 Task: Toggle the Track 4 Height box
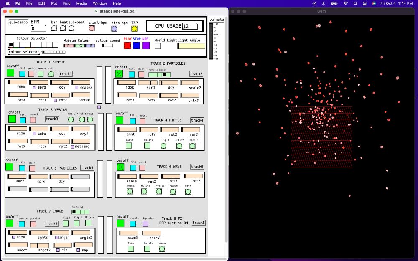[x=147, y=146]
